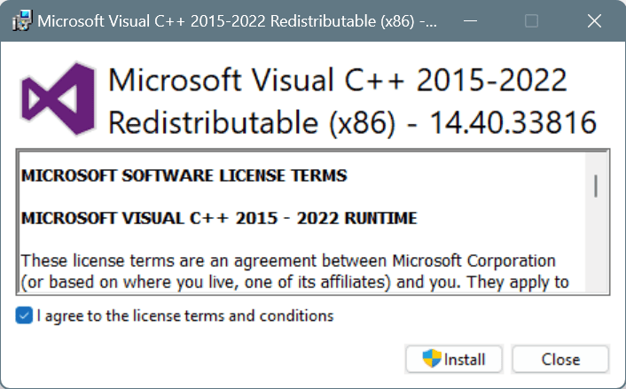Screen dimensions: 626x389
Task: Click the purple Visual Studio logo
Action: (59, 99)
